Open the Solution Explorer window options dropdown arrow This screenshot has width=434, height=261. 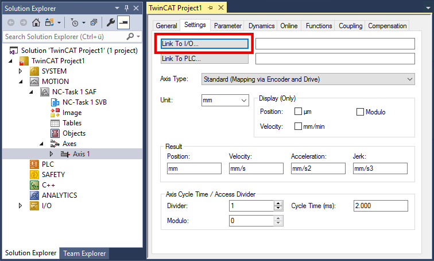[117, 8]
